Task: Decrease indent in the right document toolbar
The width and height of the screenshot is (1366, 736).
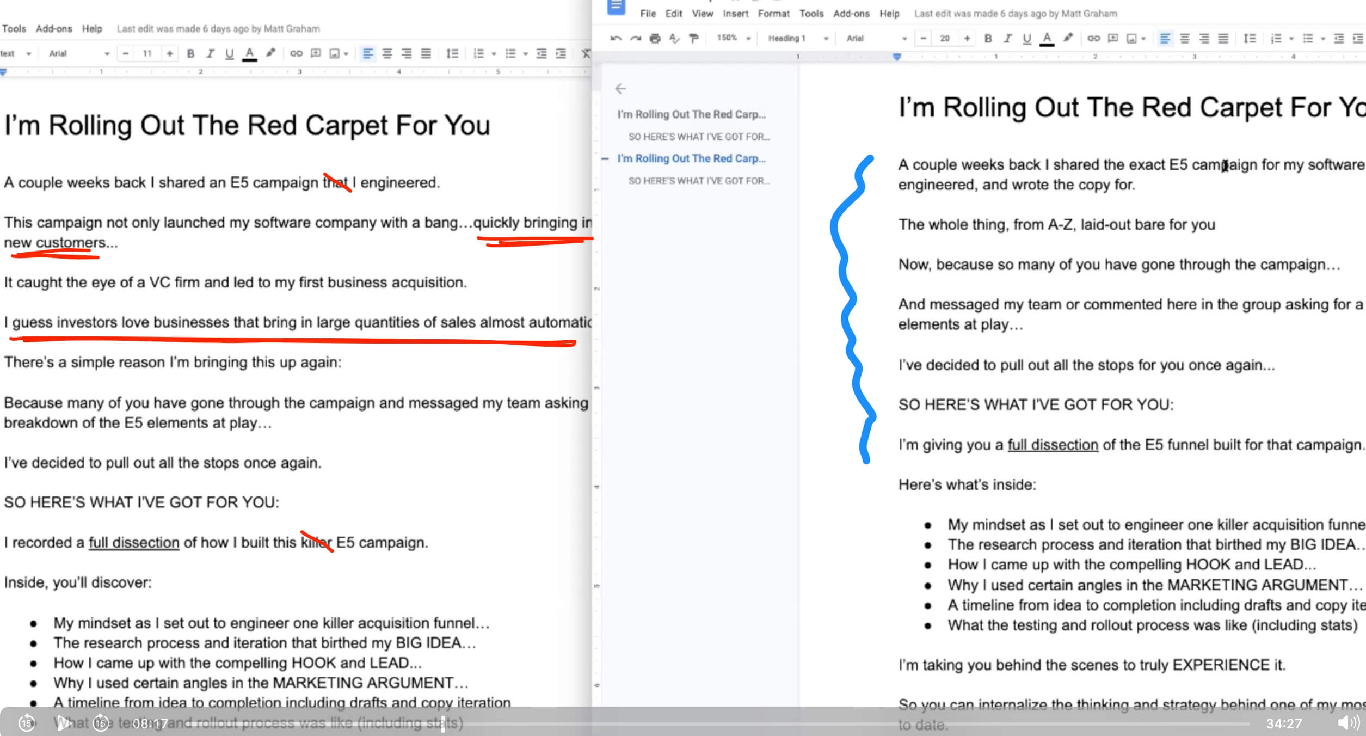Action: [1339, 38]
